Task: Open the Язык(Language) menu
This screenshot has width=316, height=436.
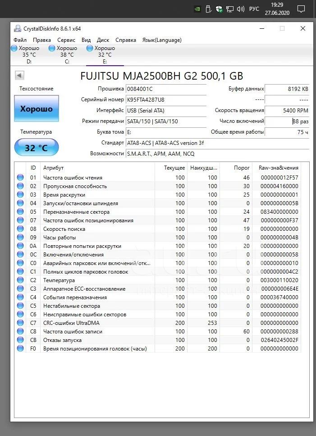Action: coord(162,40)
